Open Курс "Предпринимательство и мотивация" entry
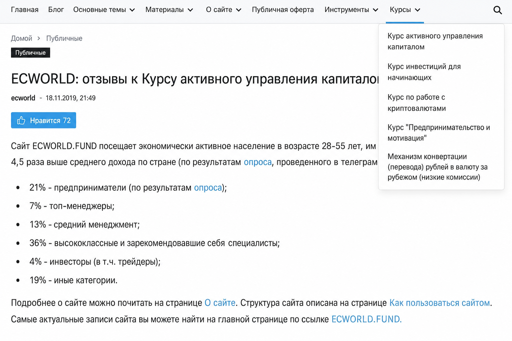 tap(439, 133)
